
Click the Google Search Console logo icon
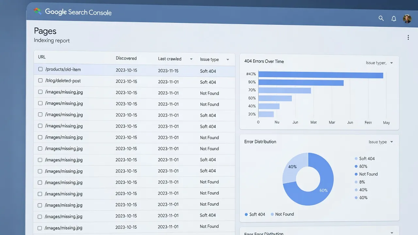pyautogui.click(x=38, y=11)
